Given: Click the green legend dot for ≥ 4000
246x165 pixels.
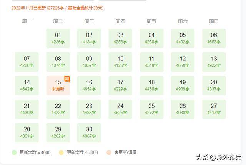Looking at the screenshot, I should [14, 152].
